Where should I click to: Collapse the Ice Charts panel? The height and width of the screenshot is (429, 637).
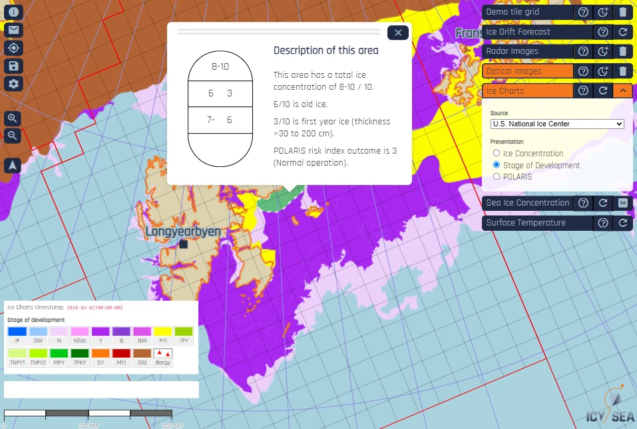(622, 90)
